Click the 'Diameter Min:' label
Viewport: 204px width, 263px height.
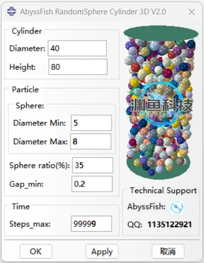pyautogui.click(x=40, y=123)
